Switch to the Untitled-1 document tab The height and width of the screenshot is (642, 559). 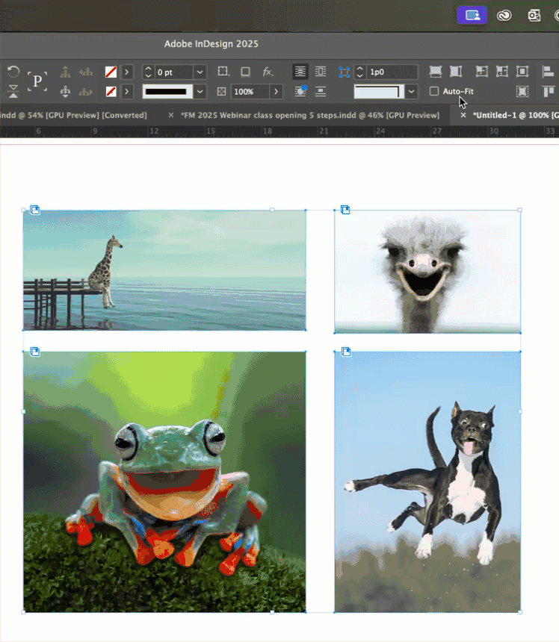click(x=515, y=116)
